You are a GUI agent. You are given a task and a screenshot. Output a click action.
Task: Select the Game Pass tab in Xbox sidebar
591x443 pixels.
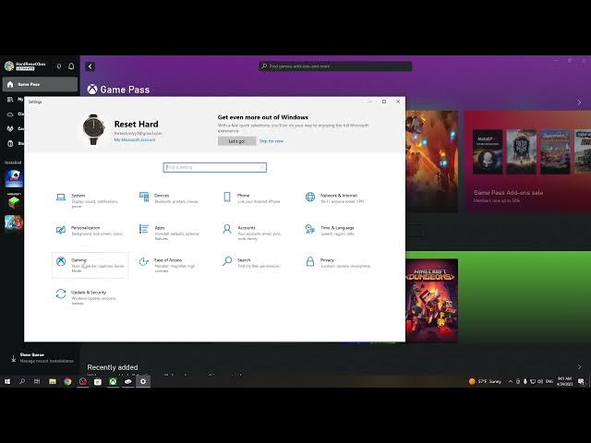pos(40,84)
